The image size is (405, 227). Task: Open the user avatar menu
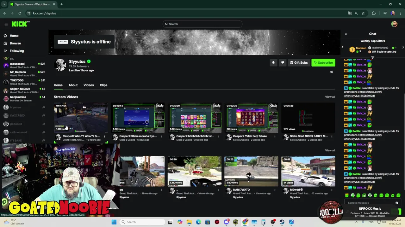394,24
